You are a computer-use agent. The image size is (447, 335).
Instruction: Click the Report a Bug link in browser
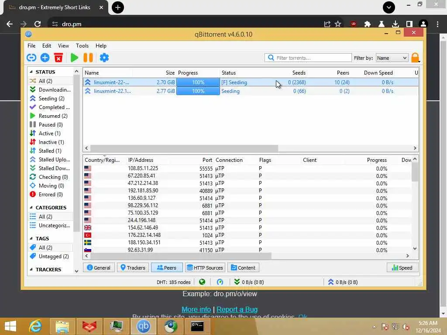coord(237,309)
